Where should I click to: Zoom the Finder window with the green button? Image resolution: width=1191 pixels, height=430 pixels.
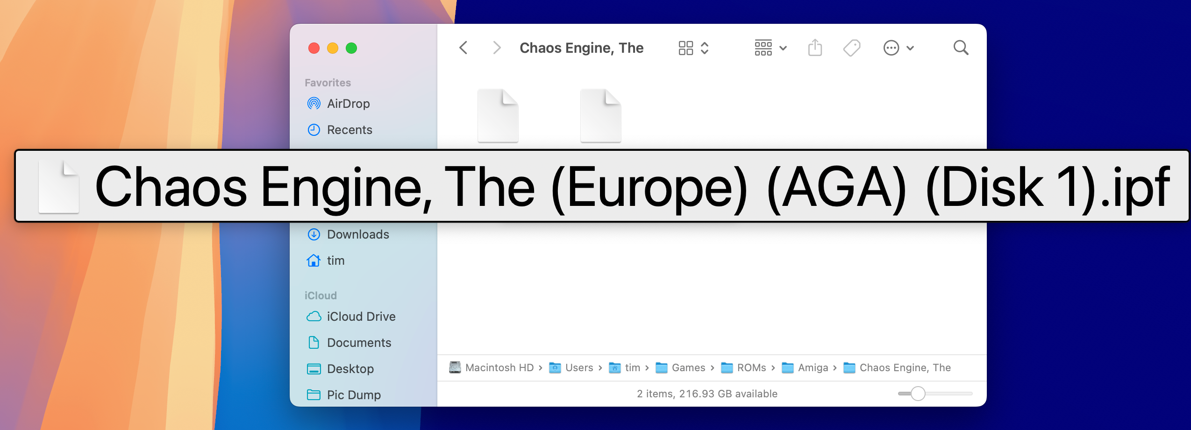(x=351, y=48)
